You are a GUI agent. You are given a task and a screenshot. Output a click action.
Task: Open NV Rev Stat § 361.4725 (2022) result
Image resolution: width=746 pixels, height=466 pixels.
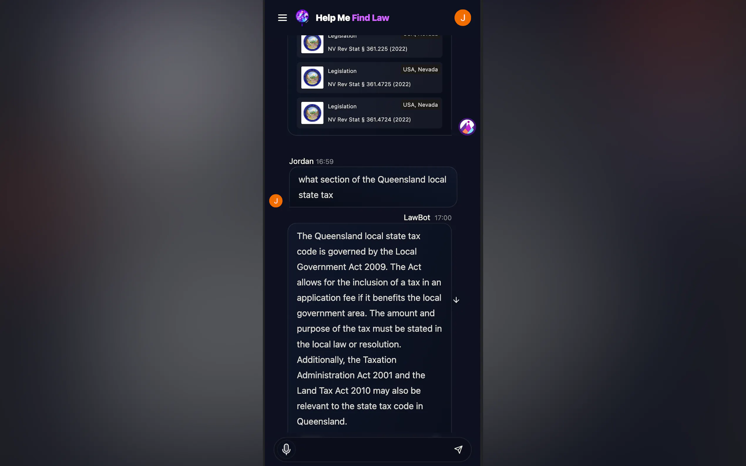point(369,78)
